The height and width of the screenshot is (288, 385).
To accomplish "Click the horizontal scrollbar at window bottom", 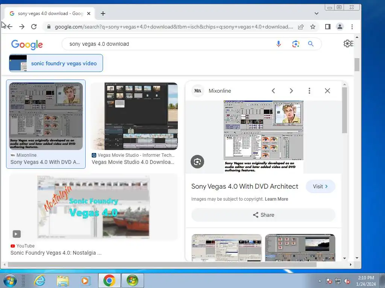I will [162, 264].
